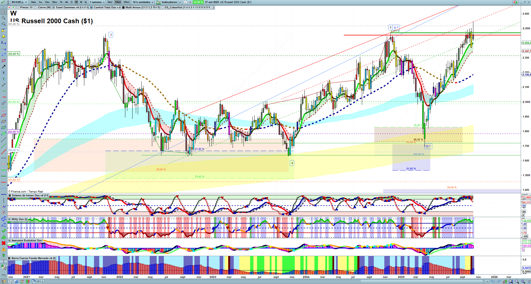The width and height of the screenshot is (531, 284).
Task: Click the info icon next to Indicadores
Action: click(186, 2)
